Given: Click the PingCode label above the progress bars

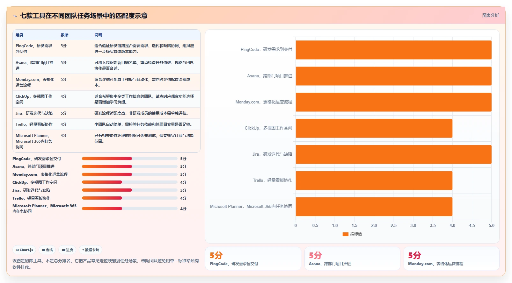Looking at the screenshot, I should [x=37, y=159].
